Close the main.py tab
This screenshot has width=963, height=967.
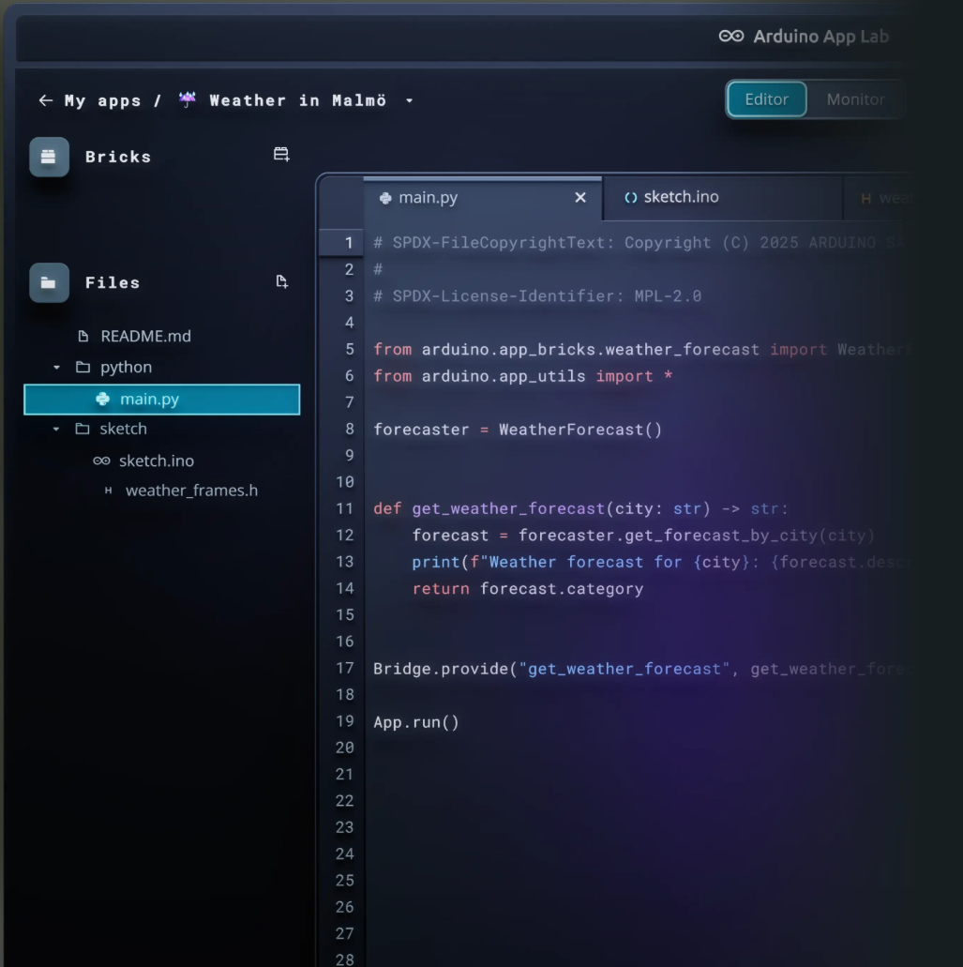point(579,198)
